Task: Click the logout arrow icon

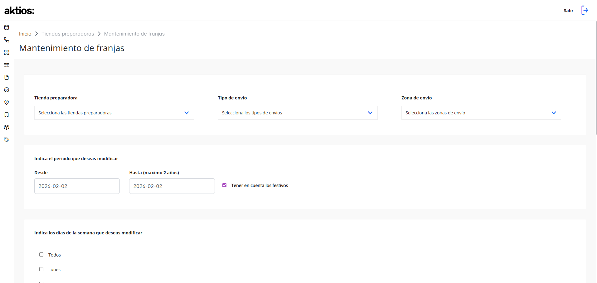Action: point(585,10)
